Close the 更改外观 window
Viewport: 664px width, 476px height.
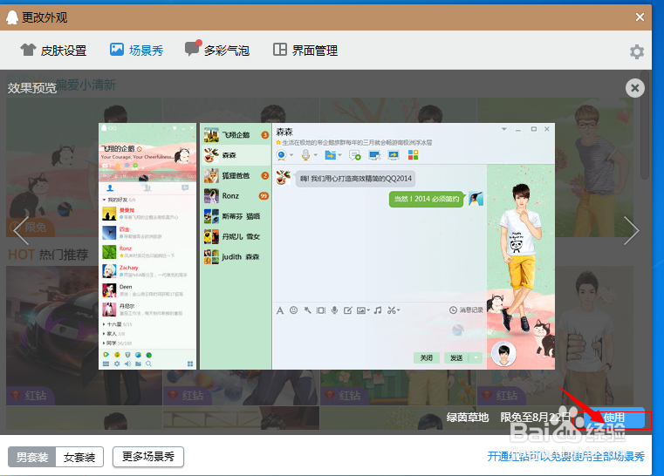(640, 17)
